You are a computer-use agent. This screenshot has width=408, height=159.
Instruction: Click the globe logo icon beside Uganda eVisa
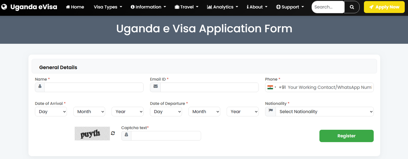[4, 7]
